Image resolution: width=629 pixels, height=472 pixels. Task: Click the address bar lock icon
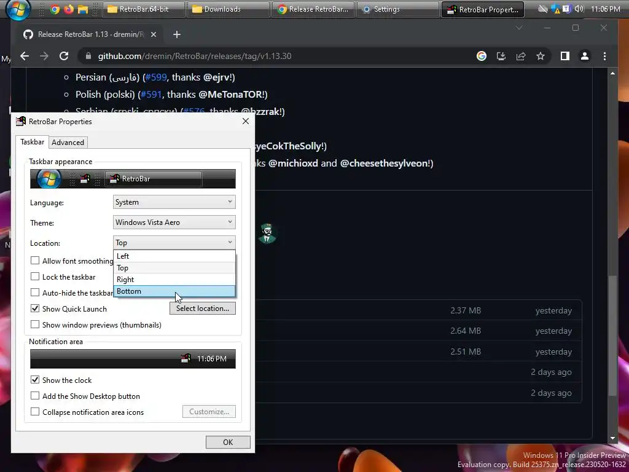coord(88,56)
